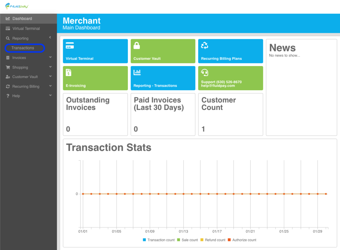This screenshot has height=250, width=340.
Task: Click the Virtual Terminal card icon in sidebar
Action: click(x=8, y=29)
